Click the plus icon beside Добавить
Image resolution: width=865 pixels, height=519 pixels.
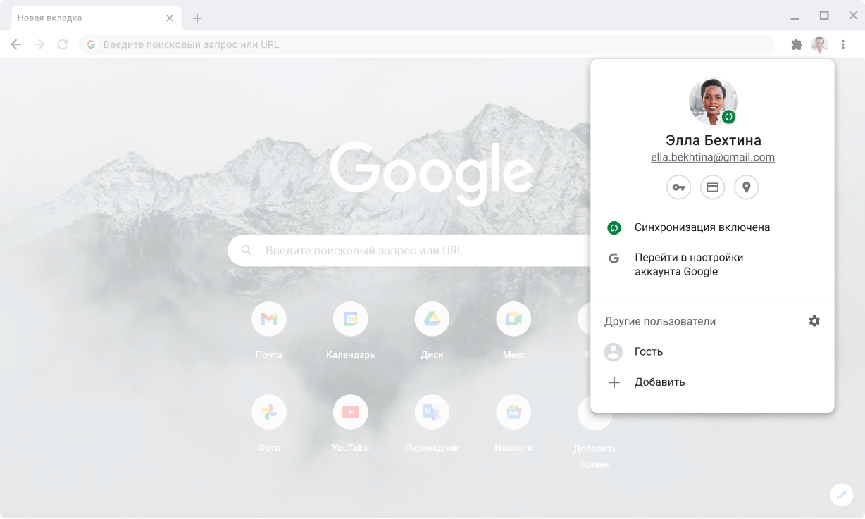(x=614, y=382)
